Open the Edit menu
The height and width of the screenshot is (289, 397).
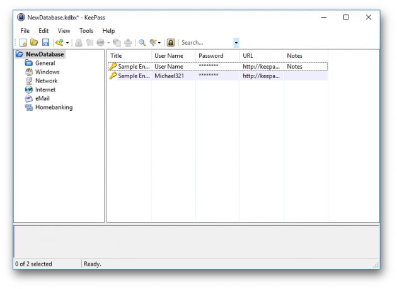(43, 31)
